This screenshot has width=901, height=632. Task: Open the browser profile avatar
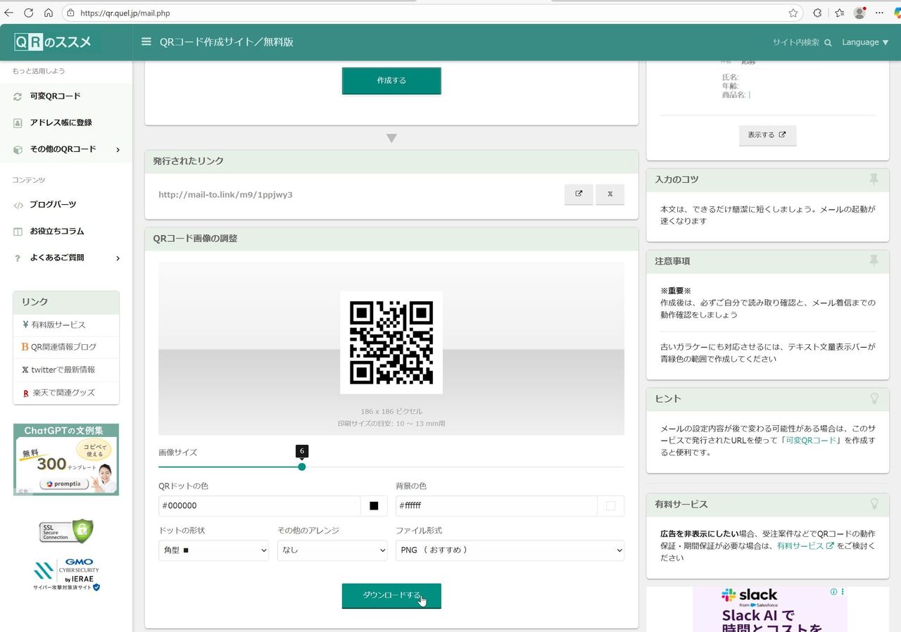(x=859, y=13)
